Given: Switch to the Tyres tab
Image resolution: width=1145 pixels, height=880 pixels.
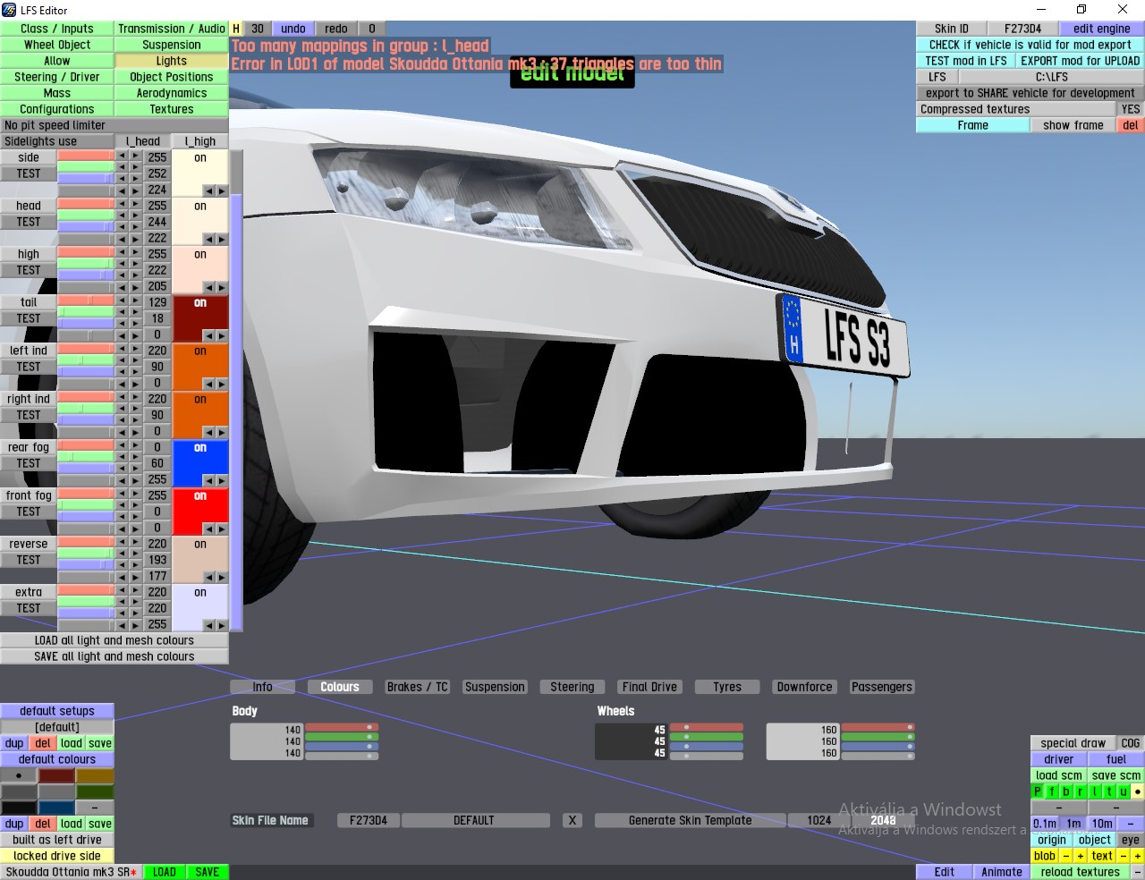Looking at the screenshot, I should (x=727, y=687).
